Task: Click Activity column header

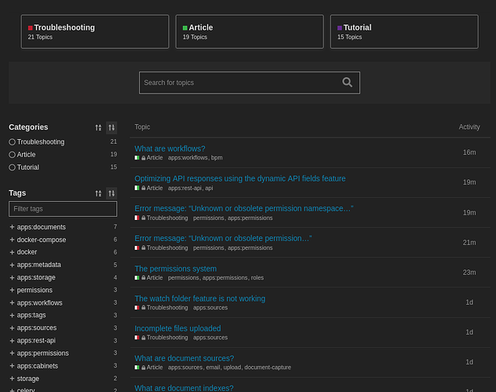Action: click(x=469, y=127)
